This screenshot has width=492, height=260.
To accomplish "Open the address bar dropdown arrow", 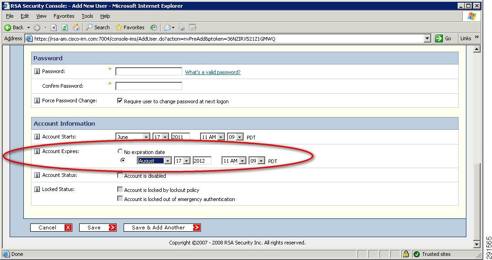I will click(x=427, y=38).
